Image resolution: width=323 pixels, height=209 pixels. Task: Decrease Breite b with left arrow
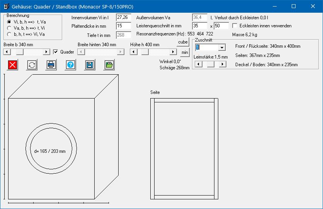point(7,52)
